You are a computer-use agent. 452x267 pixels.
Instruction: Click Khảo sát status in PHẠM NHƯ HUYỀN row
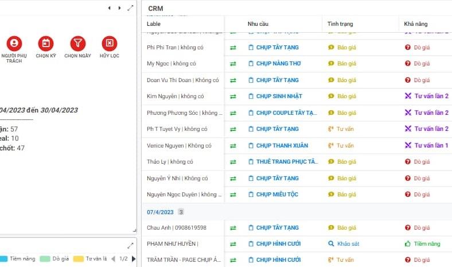(x=344, y=244)
